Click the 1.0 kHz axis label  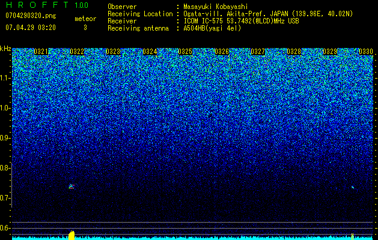pyautogui.click(x=5, y=108)
